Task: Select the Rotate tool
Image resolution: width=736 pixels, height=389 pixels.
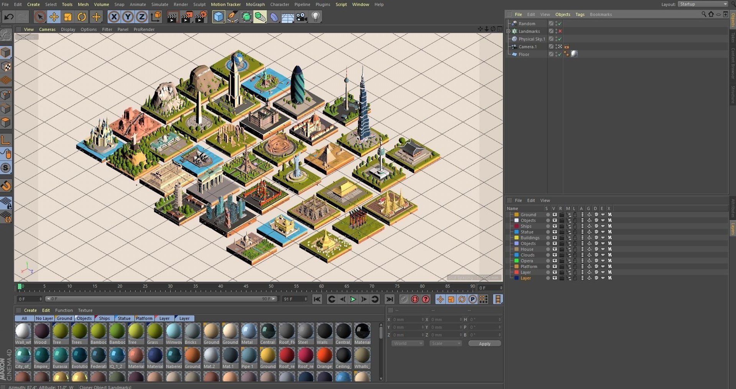Action: point(82,17)
